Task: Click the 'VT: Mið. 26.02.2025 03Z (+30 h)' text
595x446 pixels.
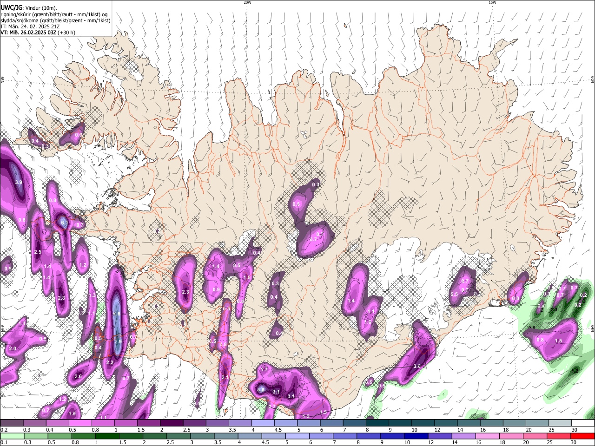Action: [38, 33]
